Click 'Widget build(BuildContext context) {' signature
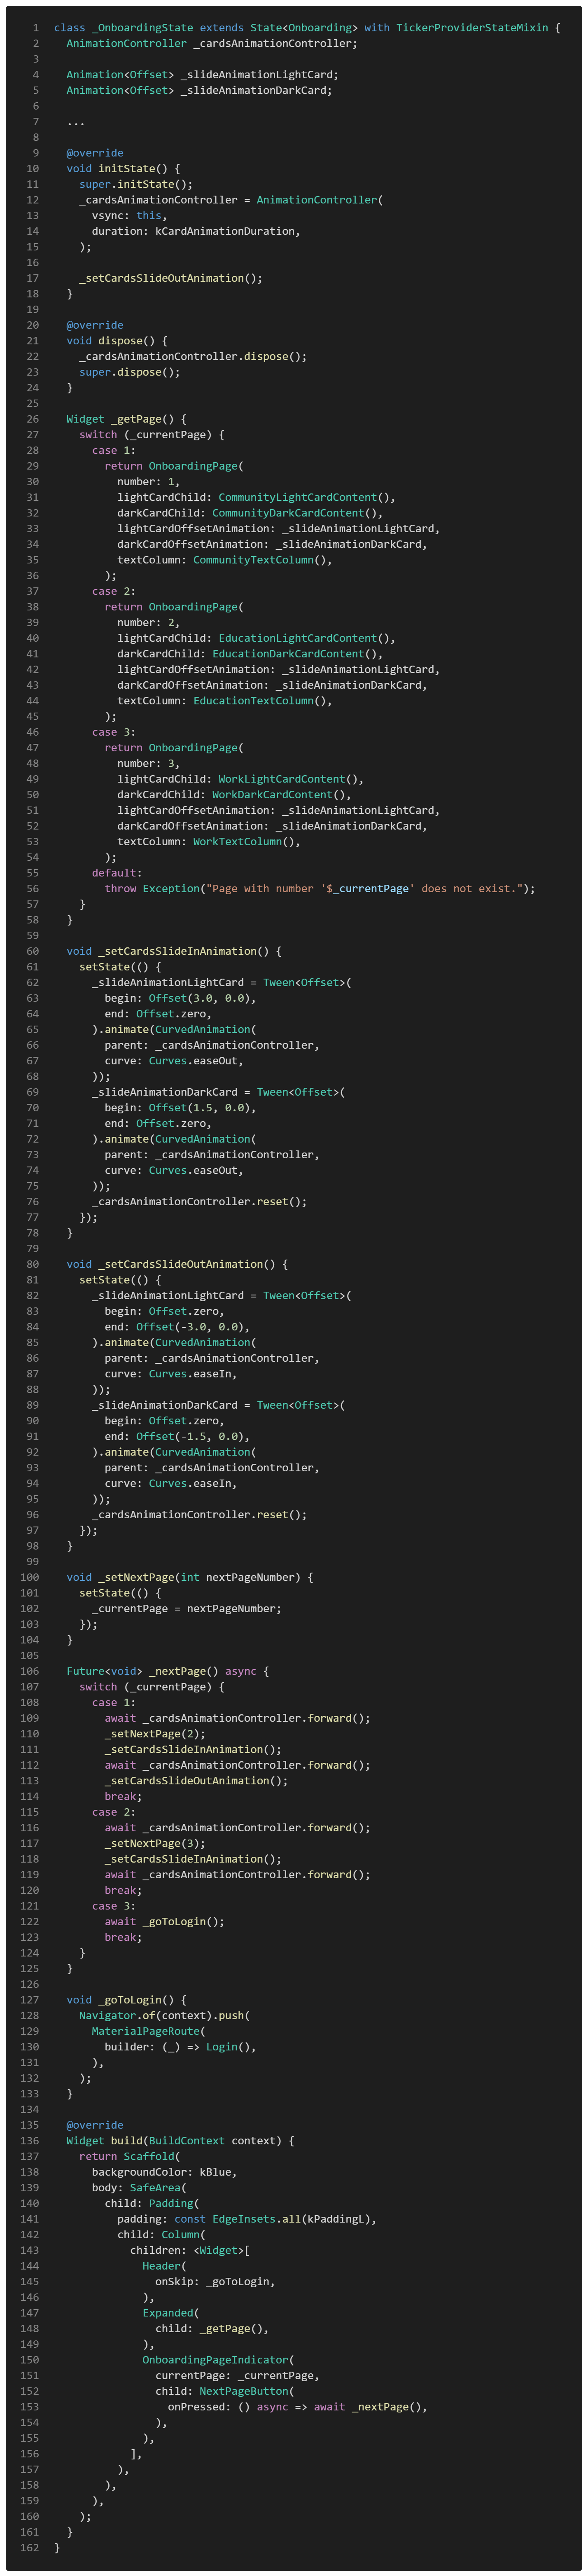This screenshot has width=588, height=2576. coord(181,2141)
